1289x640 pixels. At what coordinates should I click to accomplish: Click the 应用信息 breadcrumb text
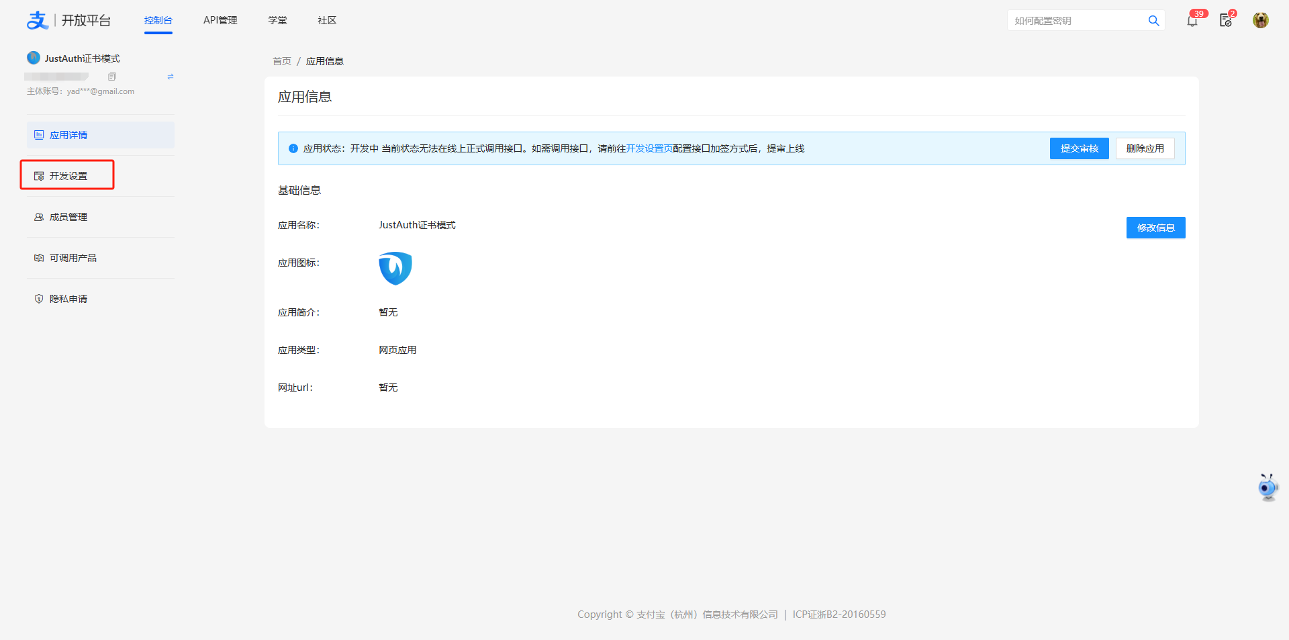(325, 61)
